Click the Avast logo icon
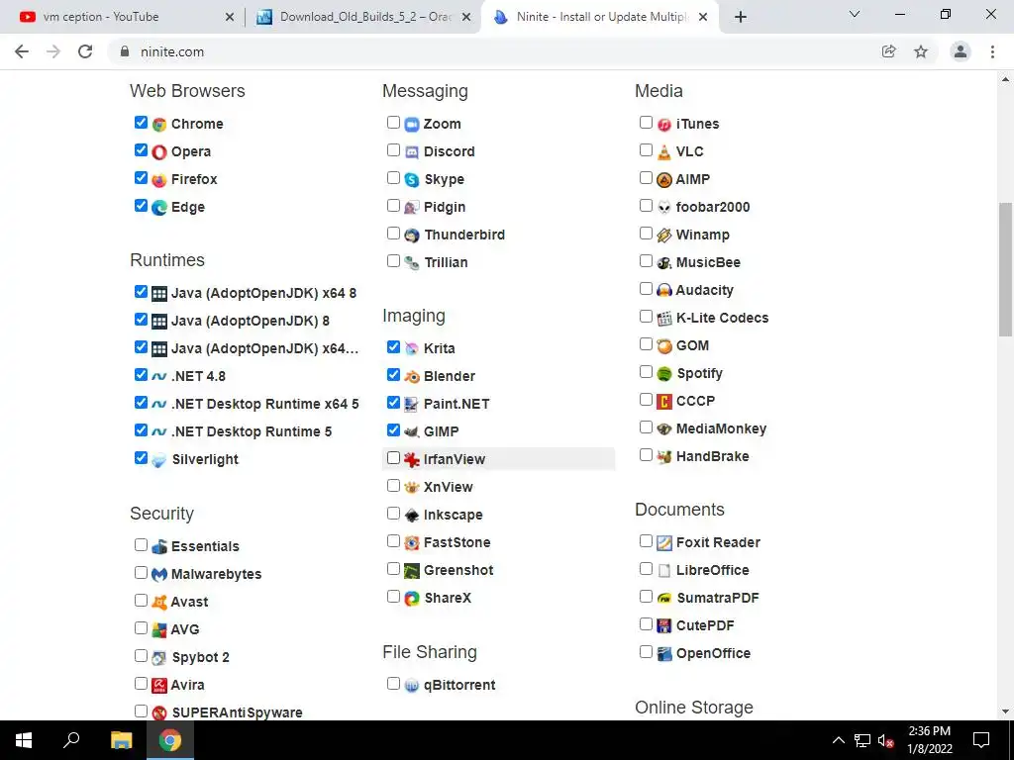1014x760 pixels. [x=159, y=603]
